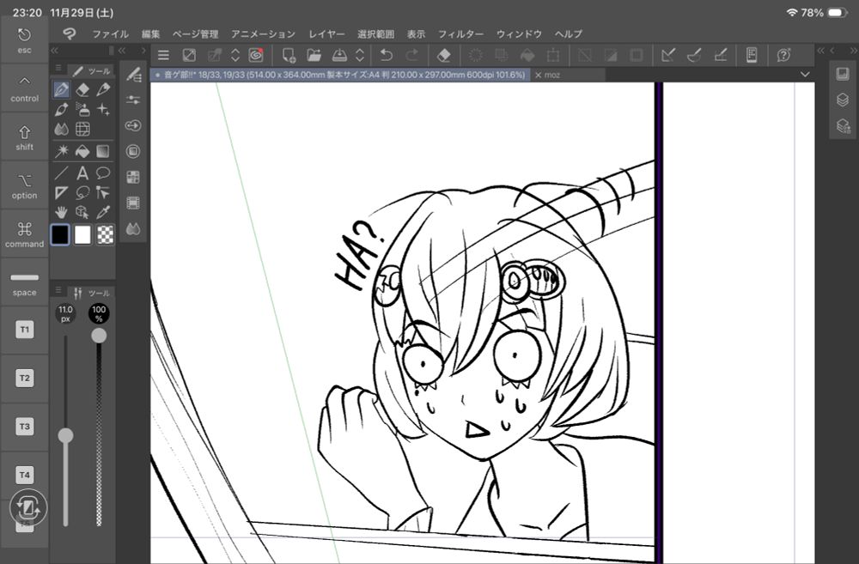Open the フィルター menu
The width and height of the screenshot is (859, 564).
point(460,34)
